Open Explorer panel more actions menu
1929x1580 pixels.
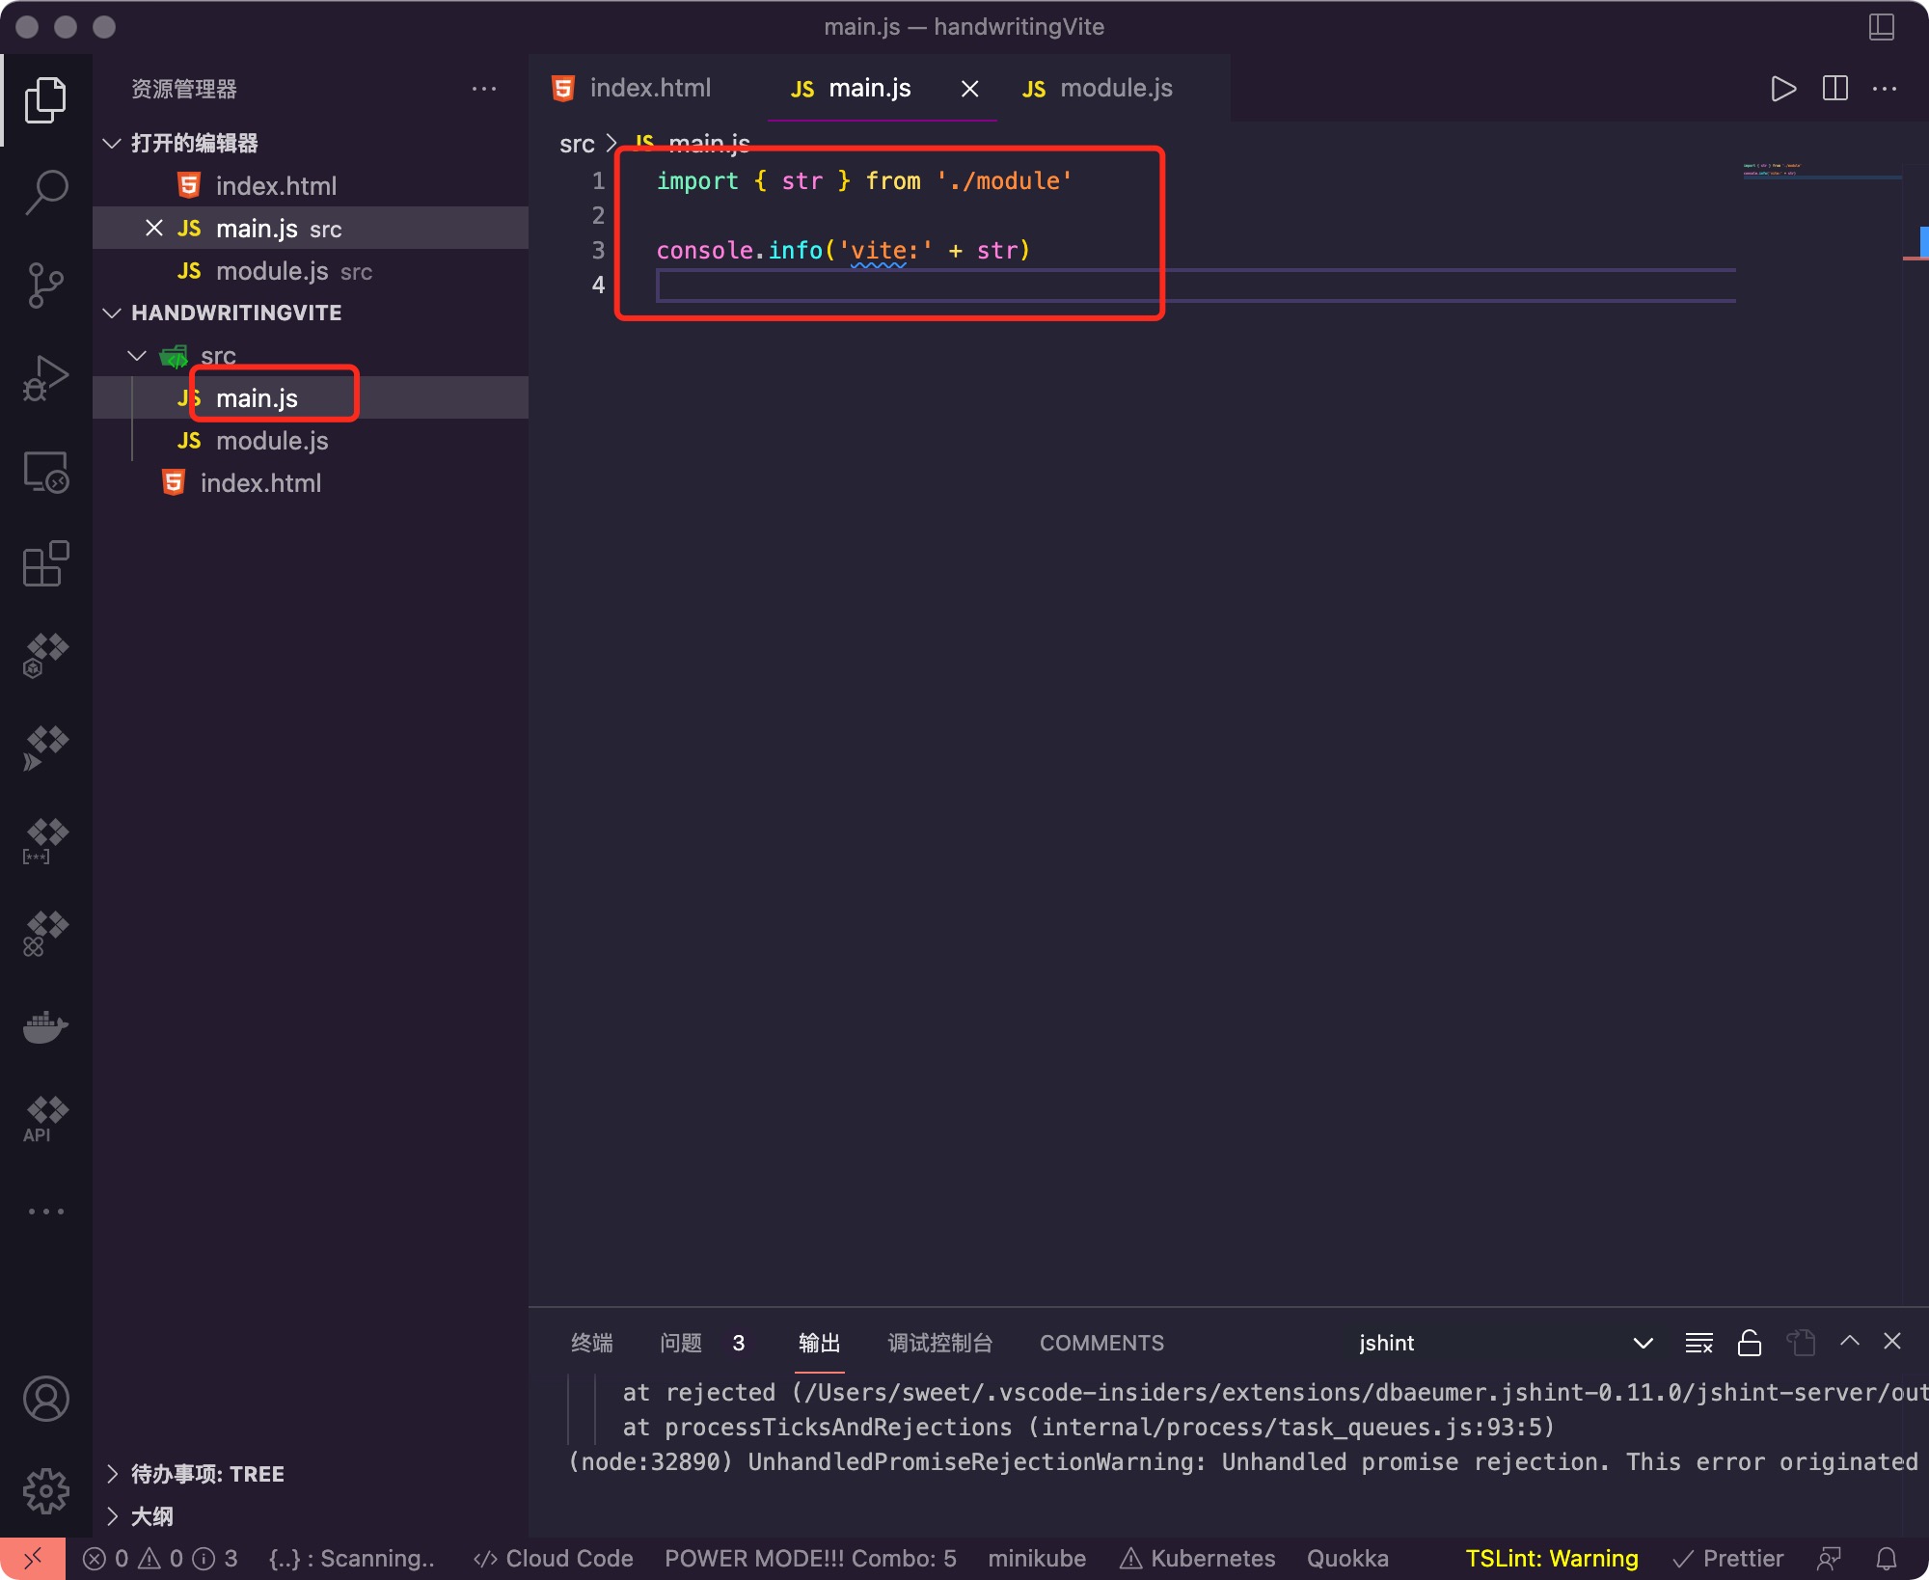[484, 89]
